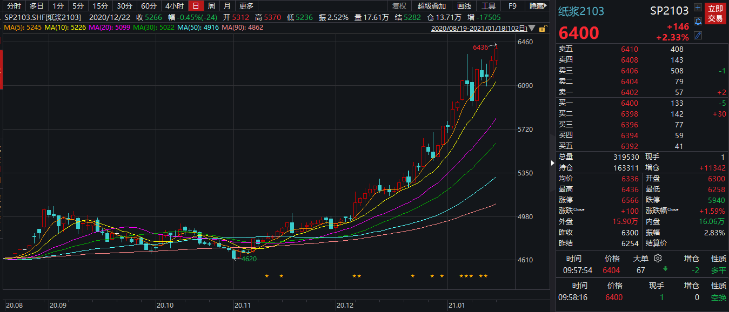The width and height of the screenshot is (729, 312).
Task: Open the F9 information button
Action: pyautogui.click(x=513, y=6)
